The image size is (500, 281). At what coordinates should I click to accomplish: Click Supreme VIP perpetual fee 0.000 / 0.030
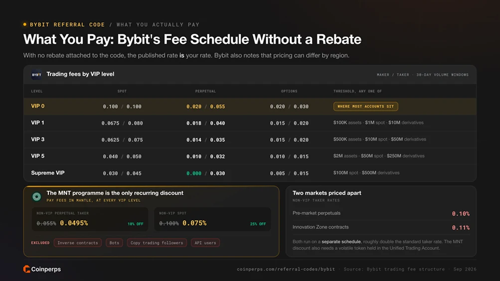click(206, 173)
